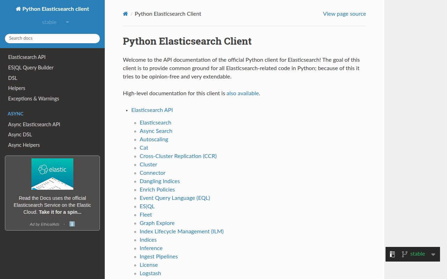Screen dimensions: 447x279
Task: Open the Autoscaling link
Action: tap(154, 139)
